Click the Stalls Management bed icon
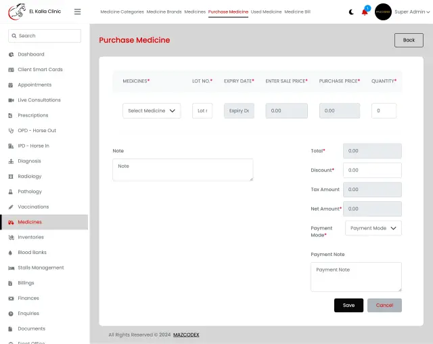The image size is (433, 344). click(x=11, y=267)
